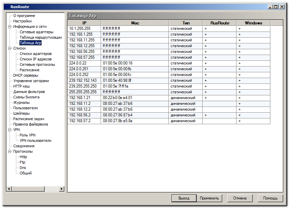Select Ftp protocol tree item
Image resolution: width=289 pixels, height=208 pixels.
click(22, 163)
